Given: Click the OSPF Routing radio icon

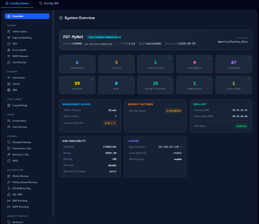Looking at the screenshot, I should (9, 207).
